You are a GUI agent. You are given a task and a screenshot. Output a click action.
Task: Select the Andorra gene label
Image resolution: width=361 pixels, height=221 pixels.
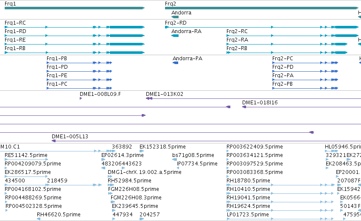pyautogui.click(x=182, y=13)
